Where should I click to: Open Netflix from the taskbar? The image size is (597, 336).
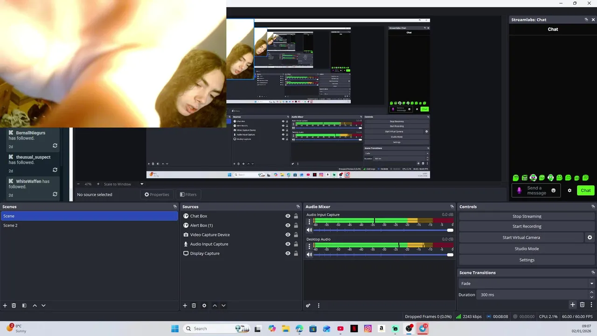(354, 329)
